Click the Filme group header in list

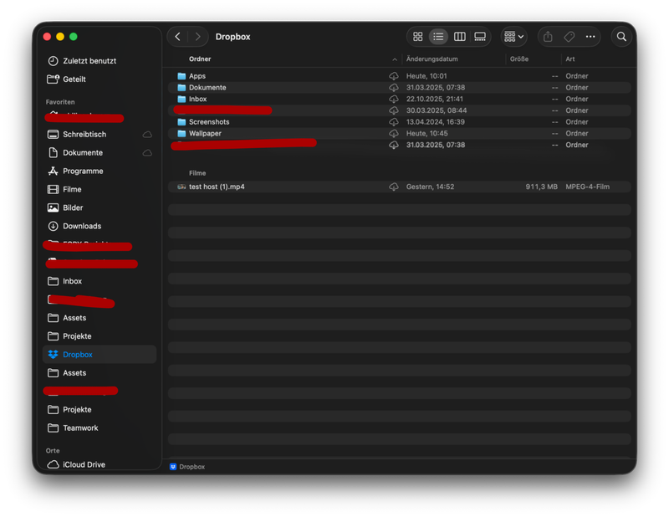click(x=197, y=173)
